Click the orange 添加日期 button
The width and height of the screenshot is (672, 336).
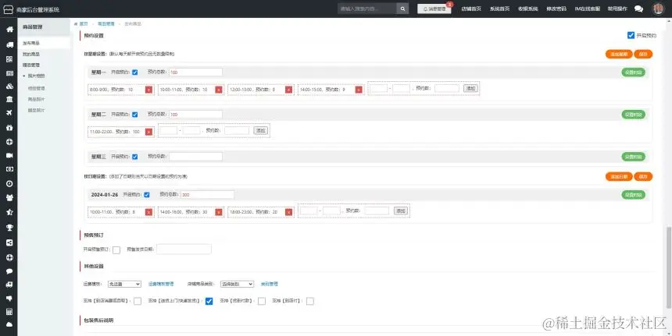(619, 176)
